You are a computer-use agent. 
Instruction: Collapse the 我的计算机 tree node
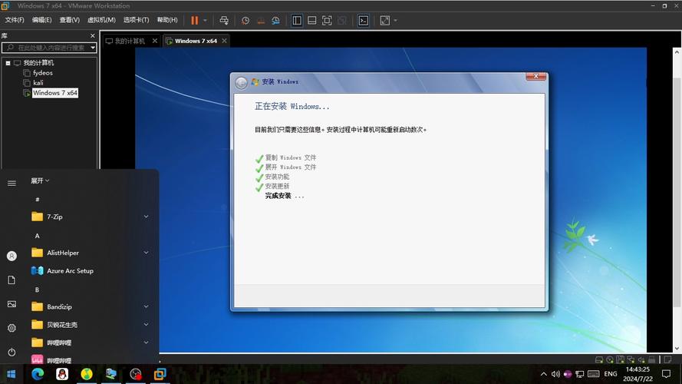point(8,63)
